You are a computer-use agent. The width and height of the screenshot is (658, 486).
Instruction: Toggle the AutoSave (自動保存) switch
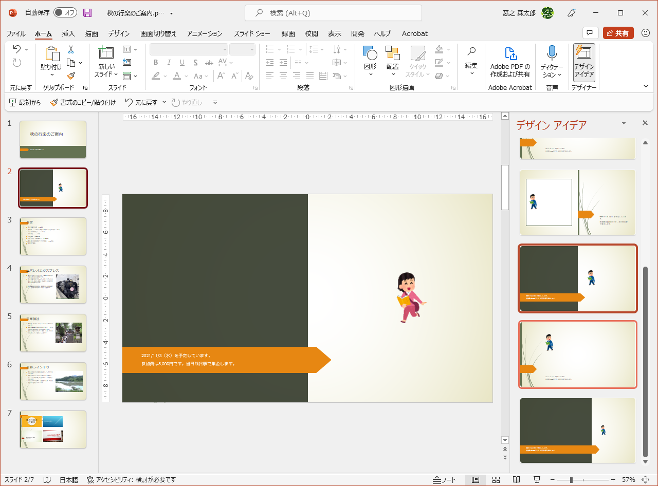[65, 13]
